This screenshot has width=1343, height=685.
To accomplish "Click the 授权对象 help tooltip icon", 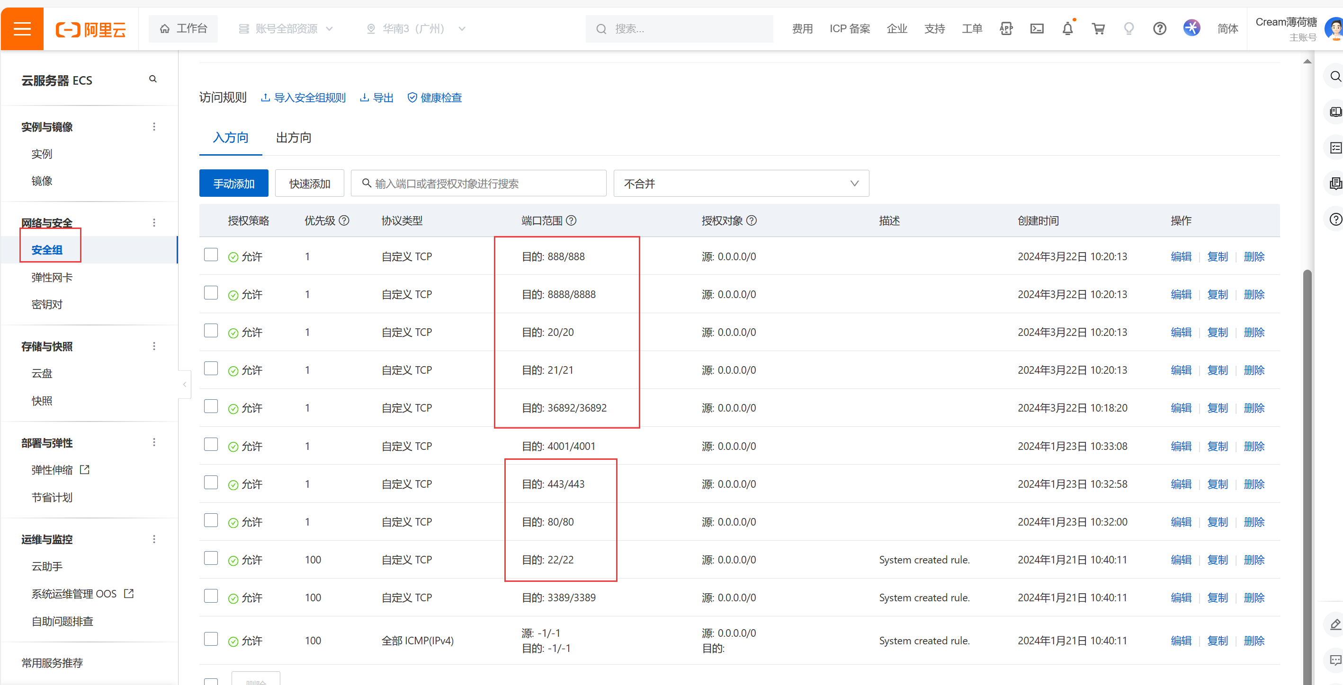I will coord(751,220).
